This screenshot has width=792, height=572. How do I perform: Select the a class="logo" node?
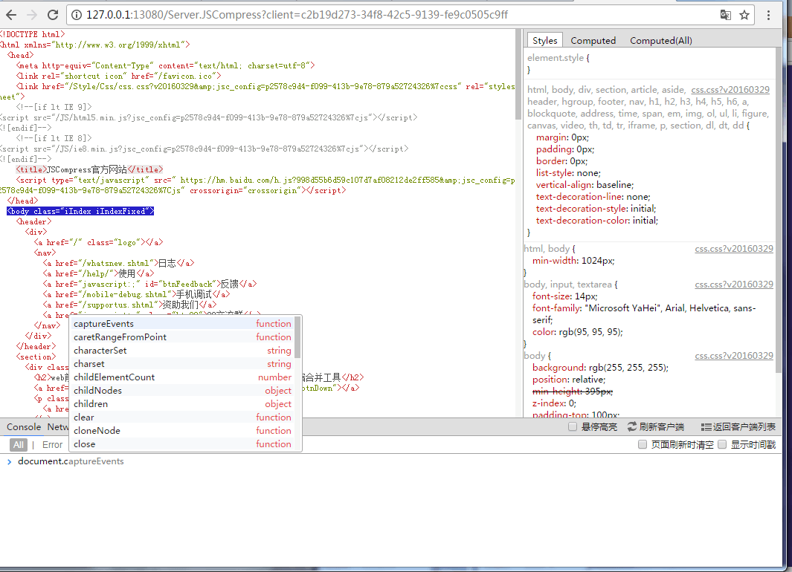(x=98, y=243)
